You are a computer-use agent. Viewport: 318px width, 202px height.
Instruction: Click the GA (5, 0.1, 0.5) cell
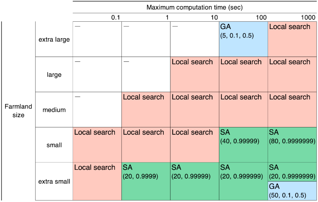[x=243, y=39]
